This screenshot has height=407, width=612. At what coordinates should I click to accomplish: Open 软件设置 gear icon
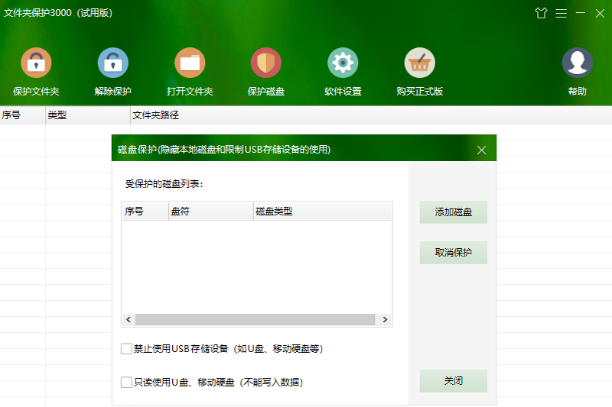[343, 63]
